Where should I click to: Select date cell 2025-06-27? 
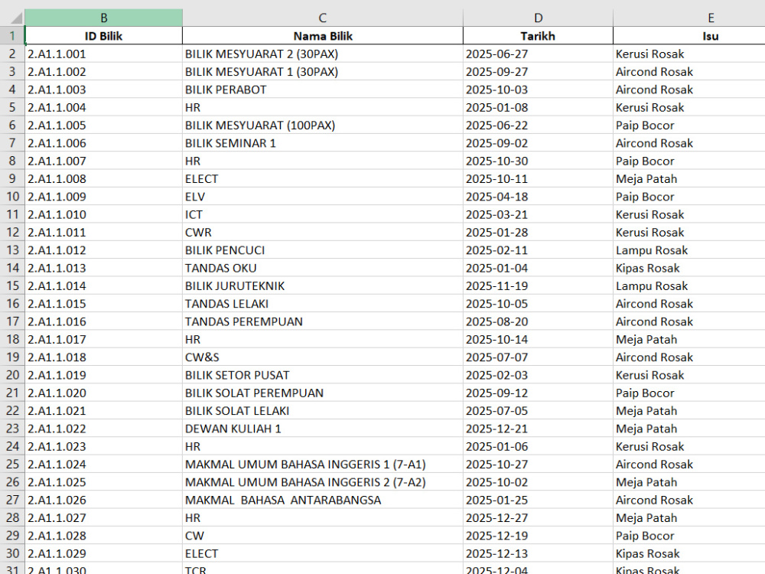[x=538, y=54]
